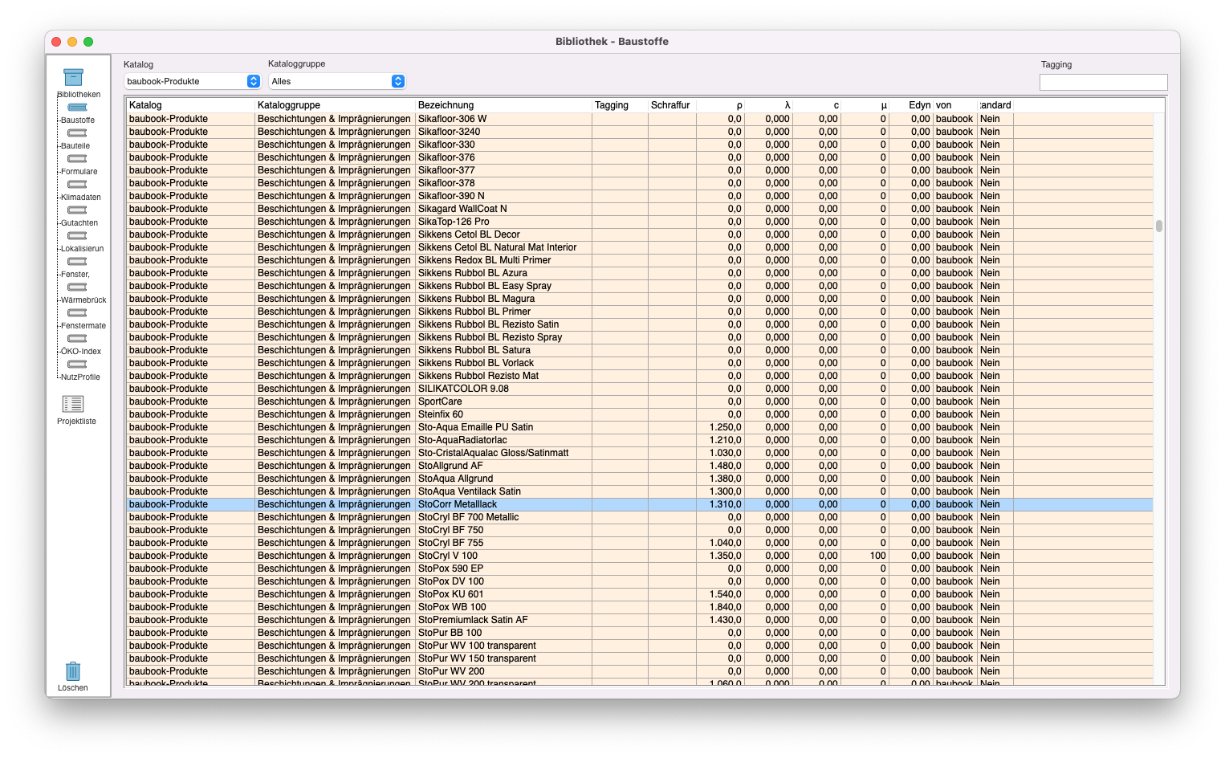Select the row Steinfix 60
Screen dimensions: 1225x758
(x=640, y=414)
